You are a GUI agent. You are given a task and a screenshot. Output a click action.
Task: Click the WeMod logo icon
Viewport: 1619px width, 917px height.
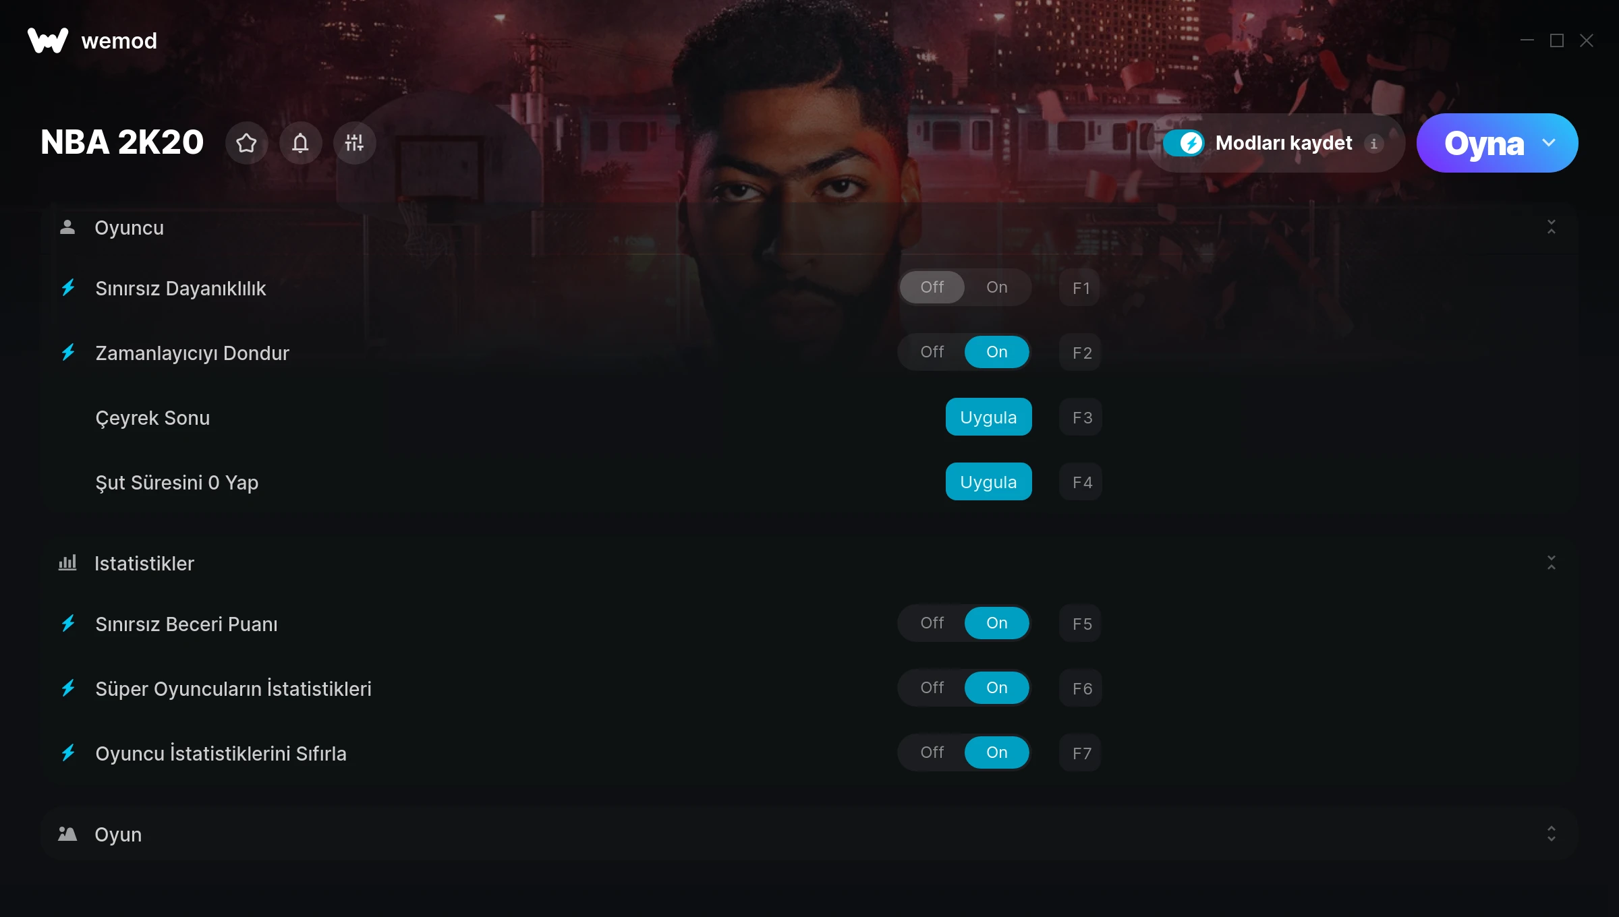point(48,40)
